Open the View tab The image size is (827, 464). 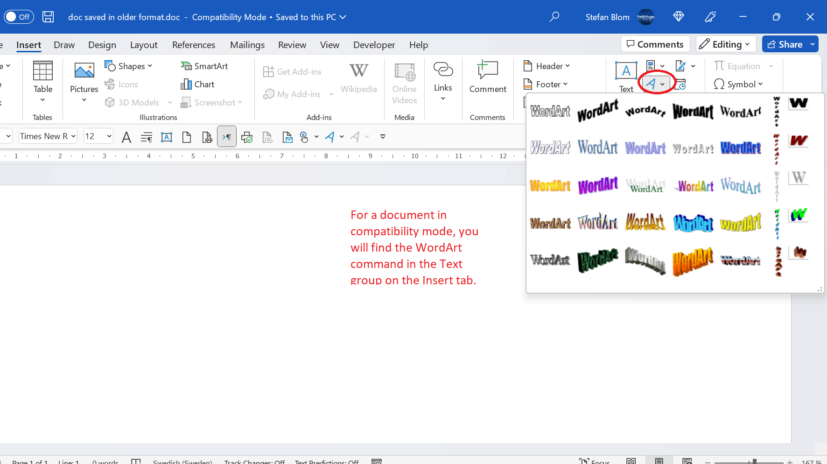point(329,45)
